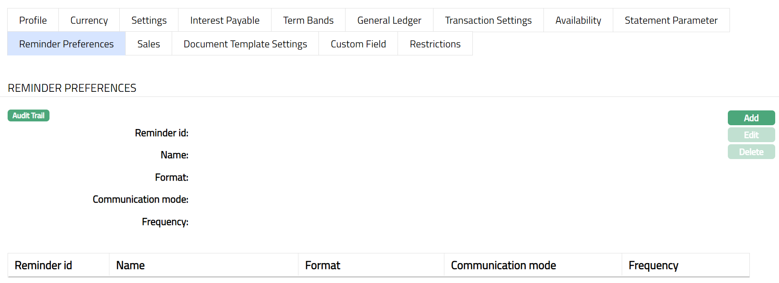Switch to General Ledger tab

(389, 20)
